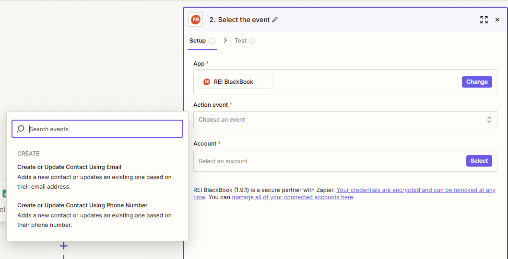Choose Create or Update Contact Using Phone Number
Viewport: 508px width, 259px height.
(83, 205)
